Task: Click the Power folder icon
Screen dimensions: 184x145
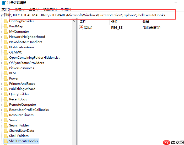Action: (6, 78)
